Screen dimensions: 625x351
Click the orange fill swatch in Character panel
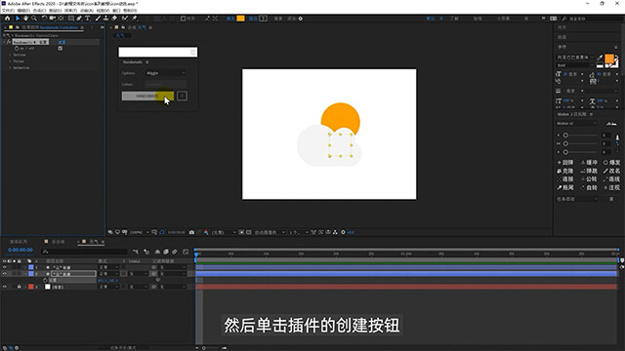pyautogui.click(x=609, y=58)
